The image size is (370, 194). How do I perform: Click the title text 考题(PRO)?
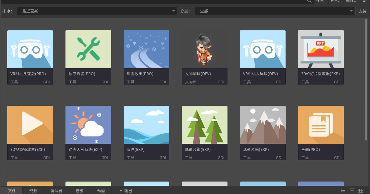click(311, 150)
